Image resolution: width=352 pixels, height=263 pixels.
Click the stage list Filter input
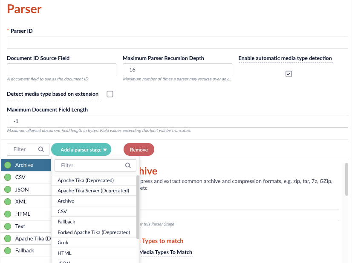coord(28,149)
